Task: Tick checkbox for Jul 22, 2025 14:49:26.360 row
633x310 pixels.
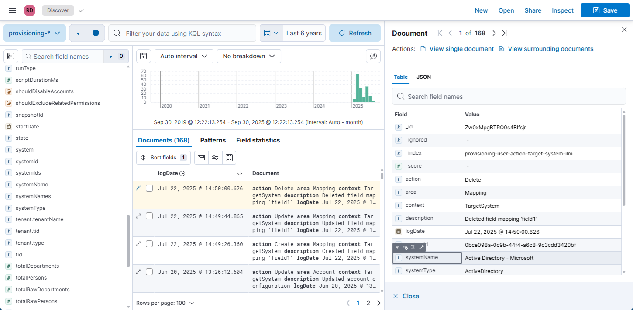Action: click(149, 244)
